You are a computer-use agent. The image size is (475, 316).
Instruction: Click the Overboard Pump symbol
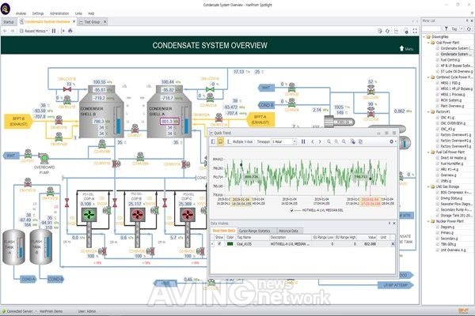(44, 158)
